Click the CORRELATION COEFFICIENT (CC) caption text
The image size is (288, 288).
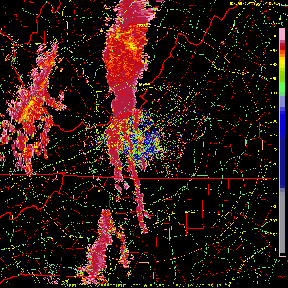click(101, 286)
